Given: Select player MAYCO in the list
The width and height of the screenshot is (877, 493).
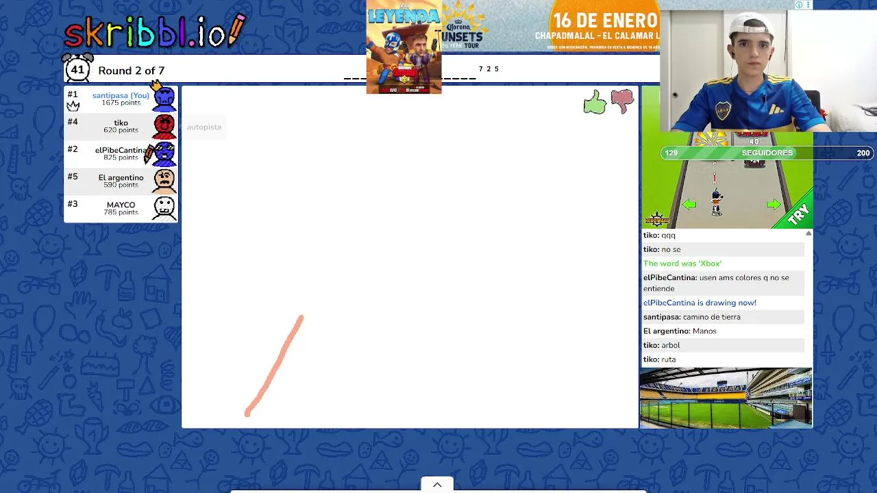Looking at the screenshot, I should [x=121, y=208].
